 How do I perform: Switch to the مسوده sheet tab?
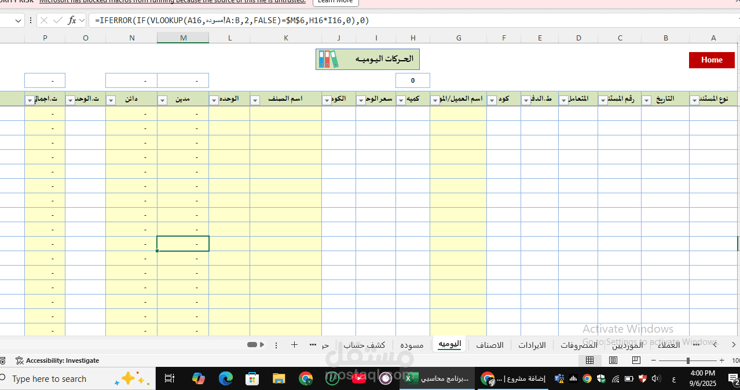412,345
